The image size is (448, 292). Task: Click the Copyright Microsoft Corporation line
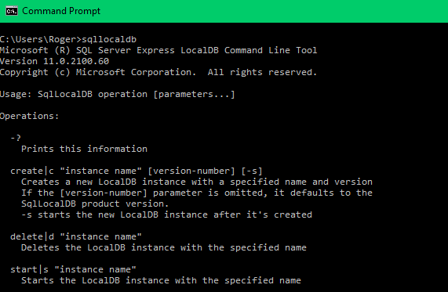[x=158, y=73]
